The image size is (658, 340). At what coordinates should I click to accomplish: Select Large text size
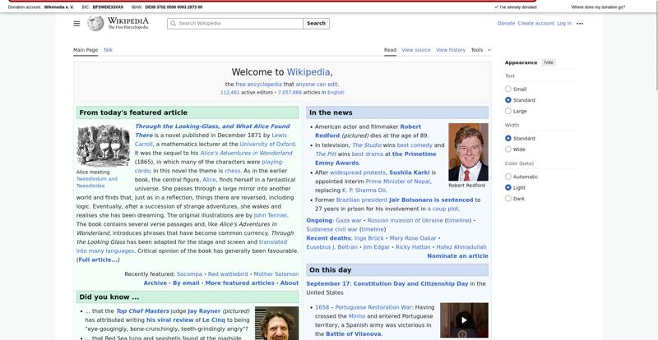tap(508, 111)
